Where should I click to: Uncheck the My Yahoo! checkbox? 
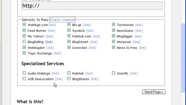[x=24, y=36]
